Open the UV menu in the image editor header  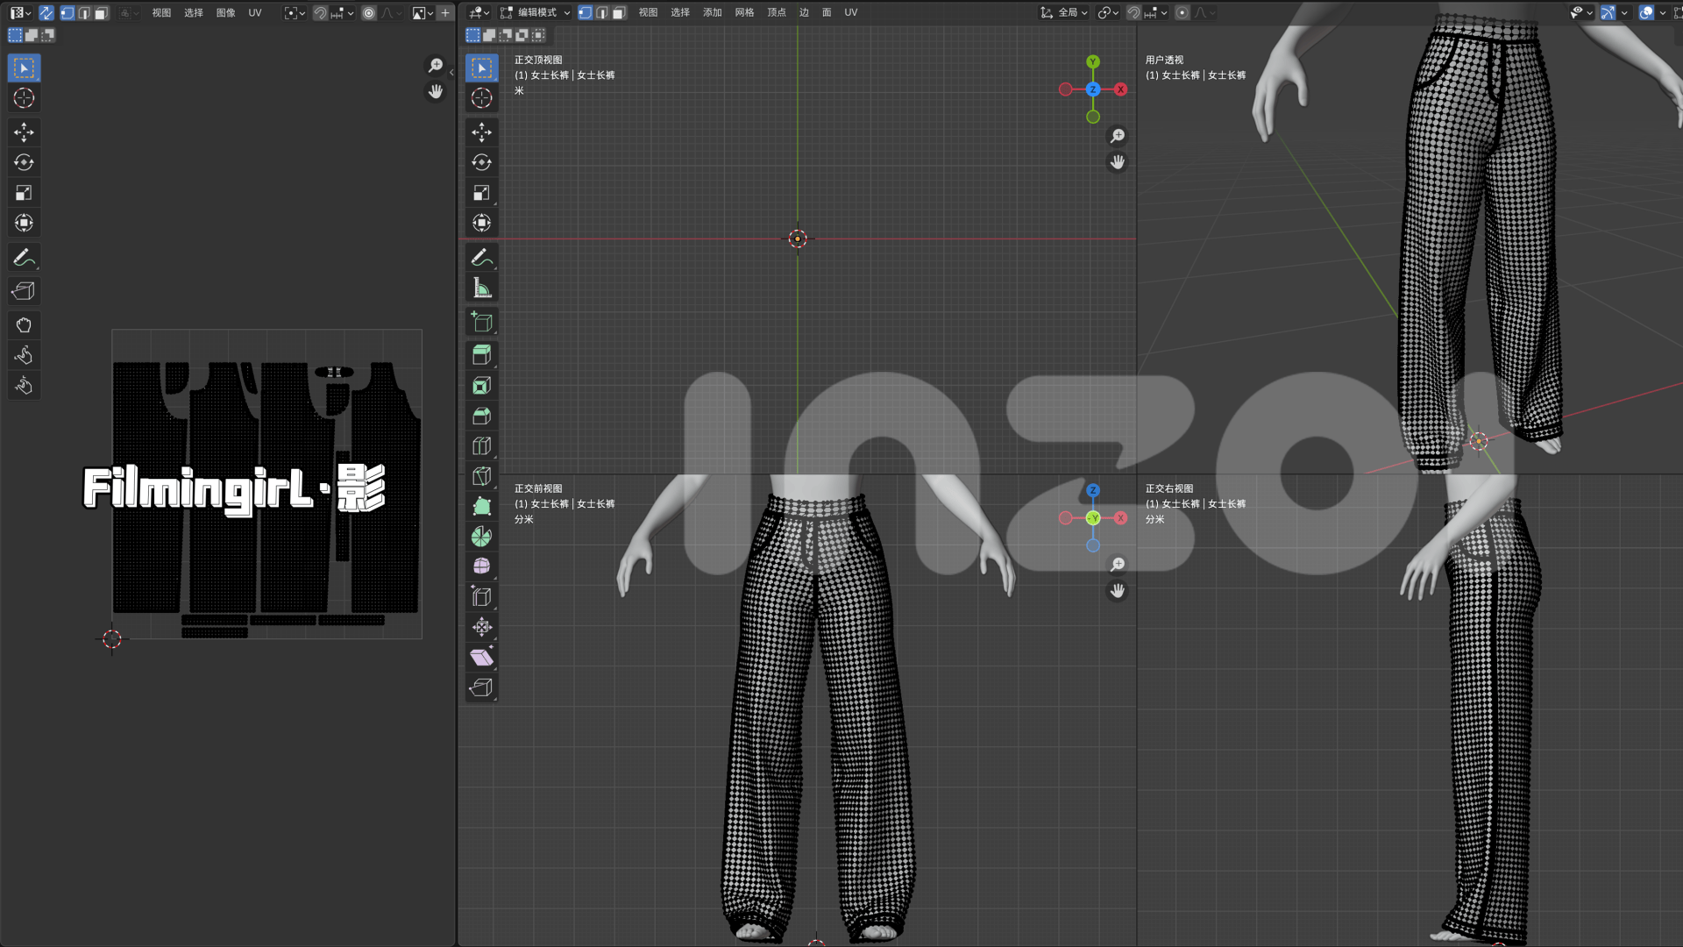click(255, 12)
